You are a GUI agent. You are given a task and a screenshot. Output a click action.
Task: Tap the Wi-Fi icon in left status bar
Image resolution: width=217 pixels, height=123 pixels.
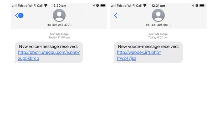[46, 6]
